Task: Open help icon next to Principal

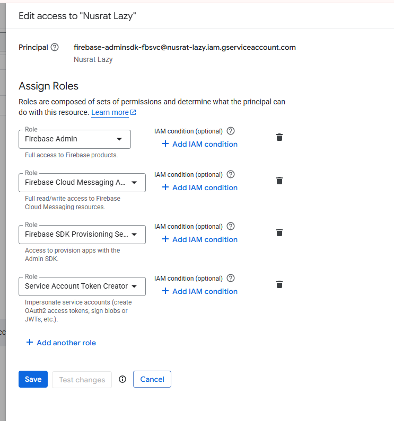Action: 55,47
